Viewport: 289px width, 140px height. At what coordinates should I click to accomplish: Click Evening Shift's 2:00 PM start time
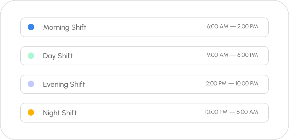coord(216,83)
